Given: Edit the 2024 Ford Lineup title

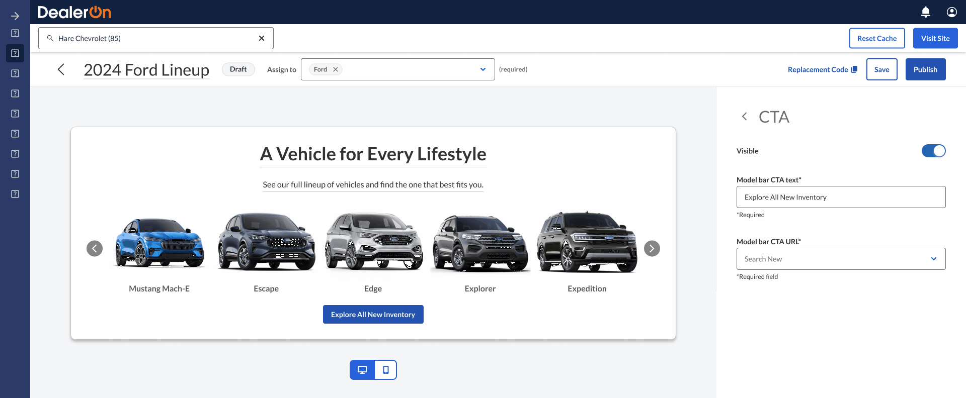Looking at the screenshot, I should 146,70.
